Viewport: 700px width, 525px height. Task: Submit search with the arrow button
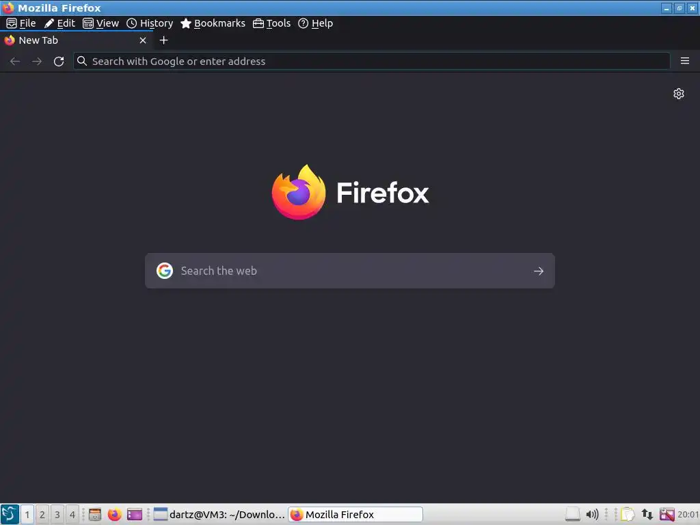[x=539, y=271]
